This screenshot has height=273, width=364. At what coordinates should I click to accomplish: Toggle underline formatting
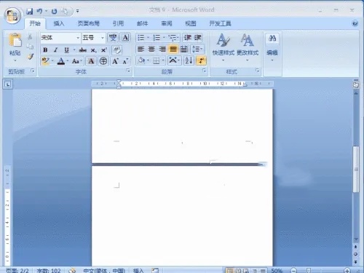(66, 50)
